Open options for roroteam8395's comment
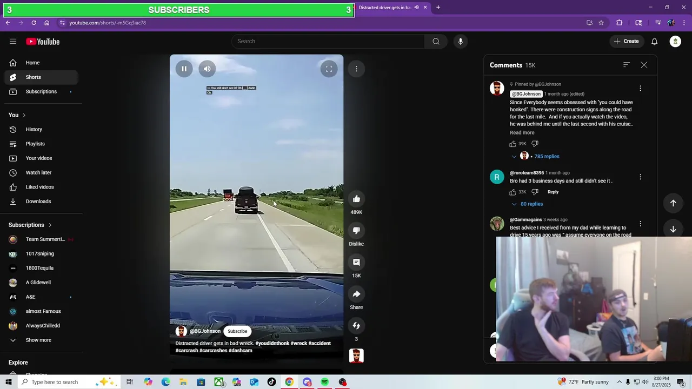 click(640, 177)
